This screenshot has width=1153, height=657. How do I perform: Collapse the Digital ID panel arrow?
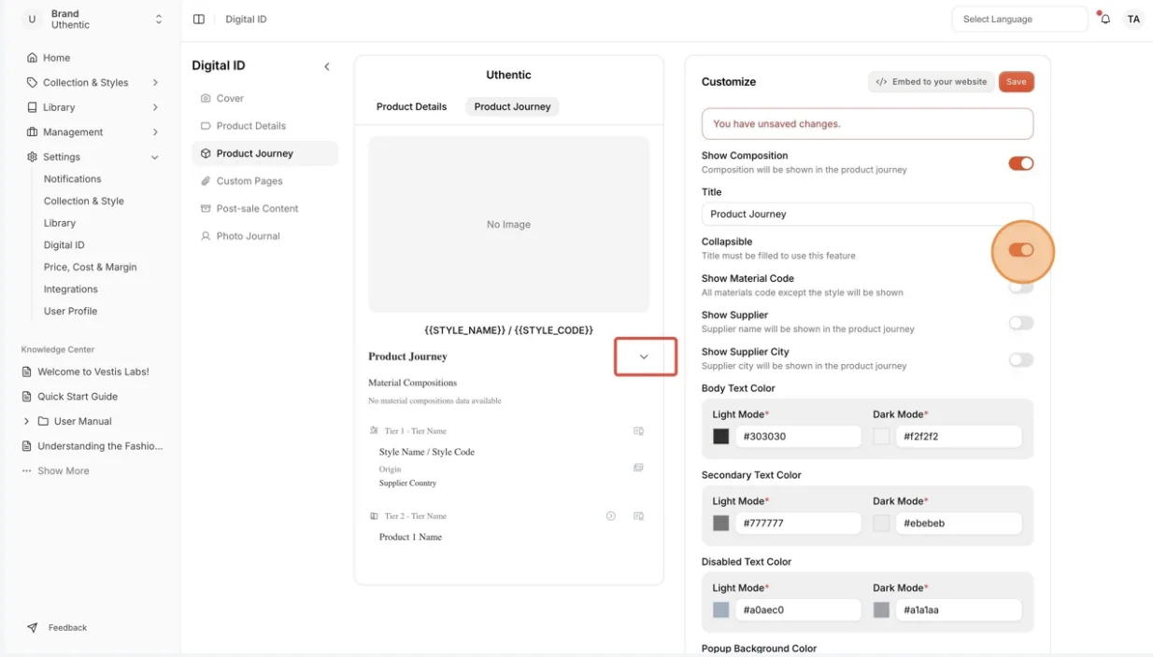tap(327, 66)
